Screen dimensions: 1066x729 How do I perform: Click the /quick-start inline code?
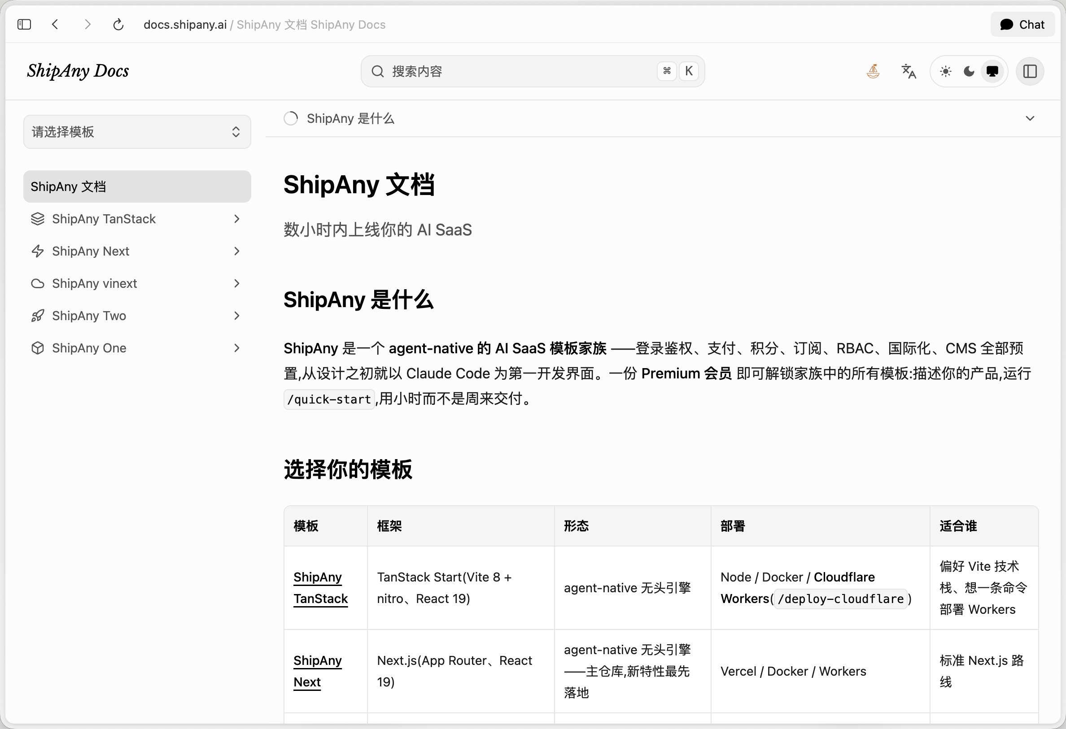pos(329,399)
